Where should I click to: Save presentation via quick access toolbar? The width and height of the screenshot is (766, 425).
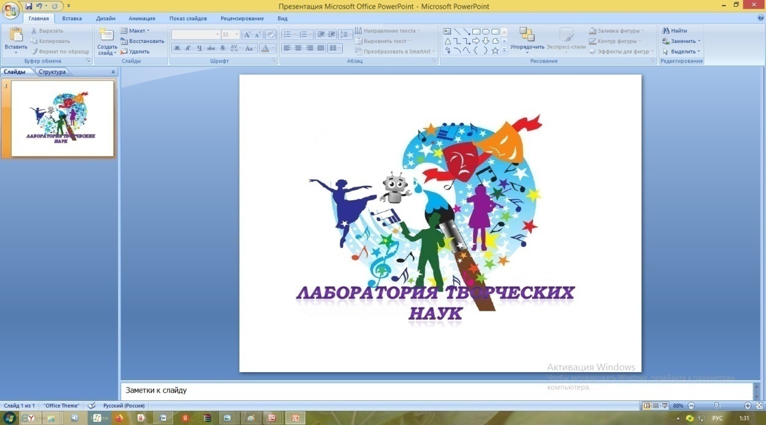tap(28, 6)
